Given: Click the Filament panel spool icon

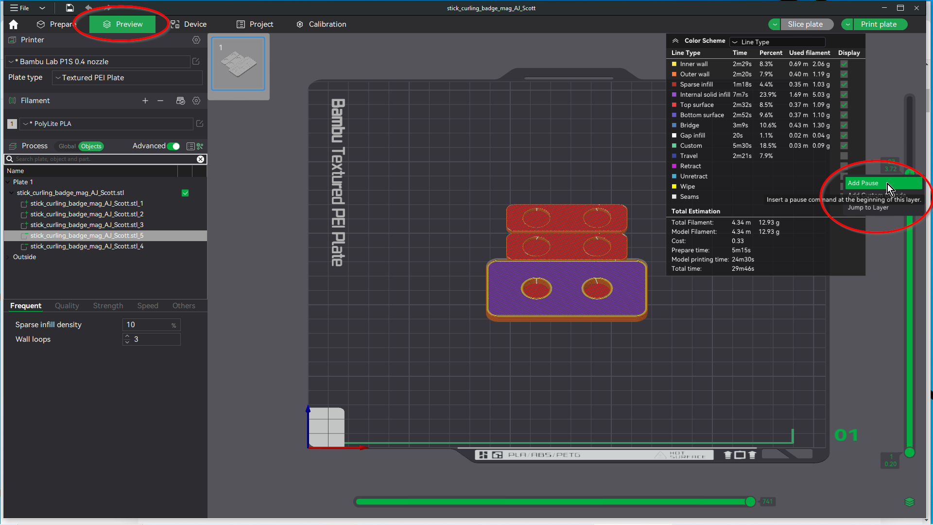Looking at the screenshot, I should [13, 101].
